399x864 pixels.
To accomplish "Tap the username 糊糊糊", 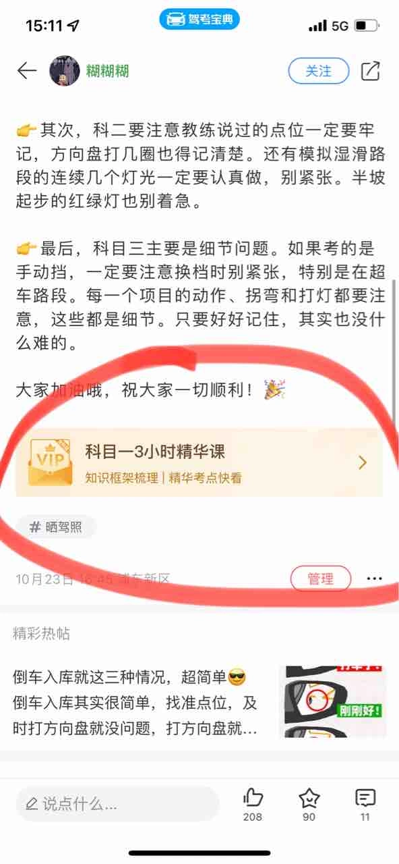I will pyautogui.click(x=107, y=70).
